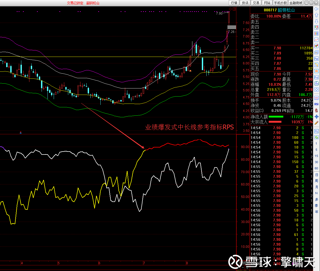The width and height of the screenshot is (320, 271).
Task: Select the multi-period 多 option
Action: pyautogui.click(x=316, y=200)
